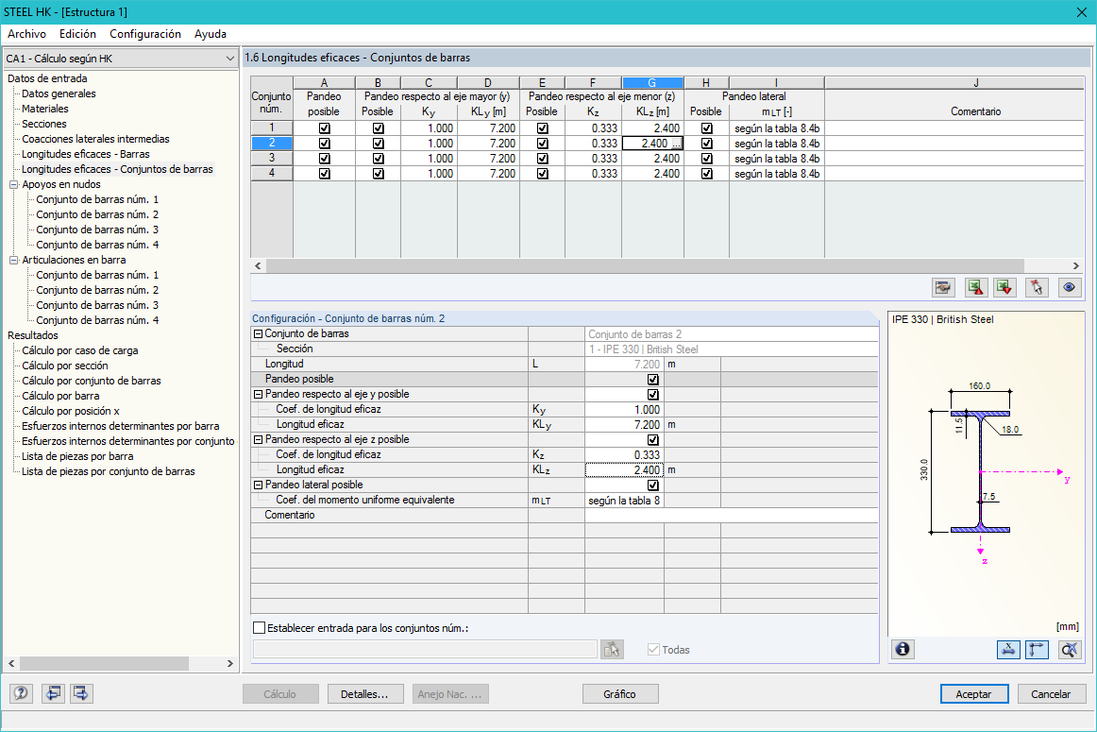Image resolution: width=1097 pixels, height=732 pixels.
Task: Uncheck z-axis Posible checkbox in row 4
Action: coord(542,174)
